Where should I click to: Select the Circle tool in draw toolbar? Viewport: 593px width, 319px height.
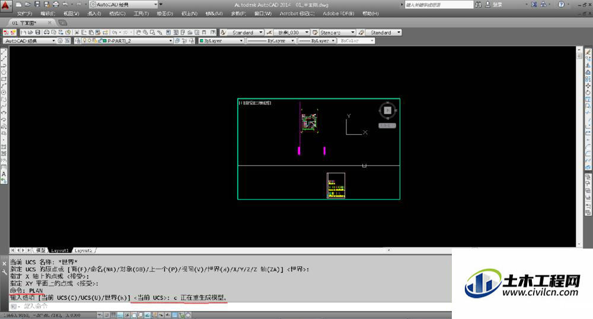click(x=4, y=92)
